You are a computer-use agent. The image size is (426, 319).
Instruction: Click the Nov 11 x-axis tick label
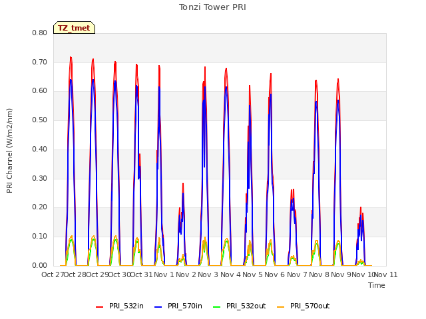click(x=386, y=274)
